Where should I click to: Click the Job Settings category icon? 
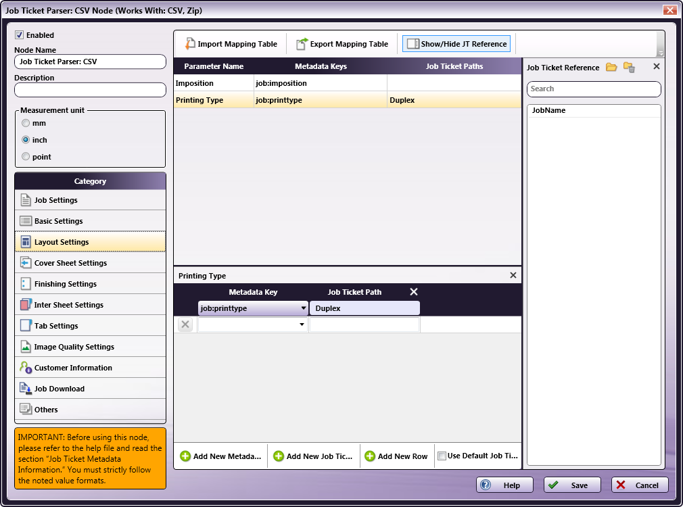[26, 200]
